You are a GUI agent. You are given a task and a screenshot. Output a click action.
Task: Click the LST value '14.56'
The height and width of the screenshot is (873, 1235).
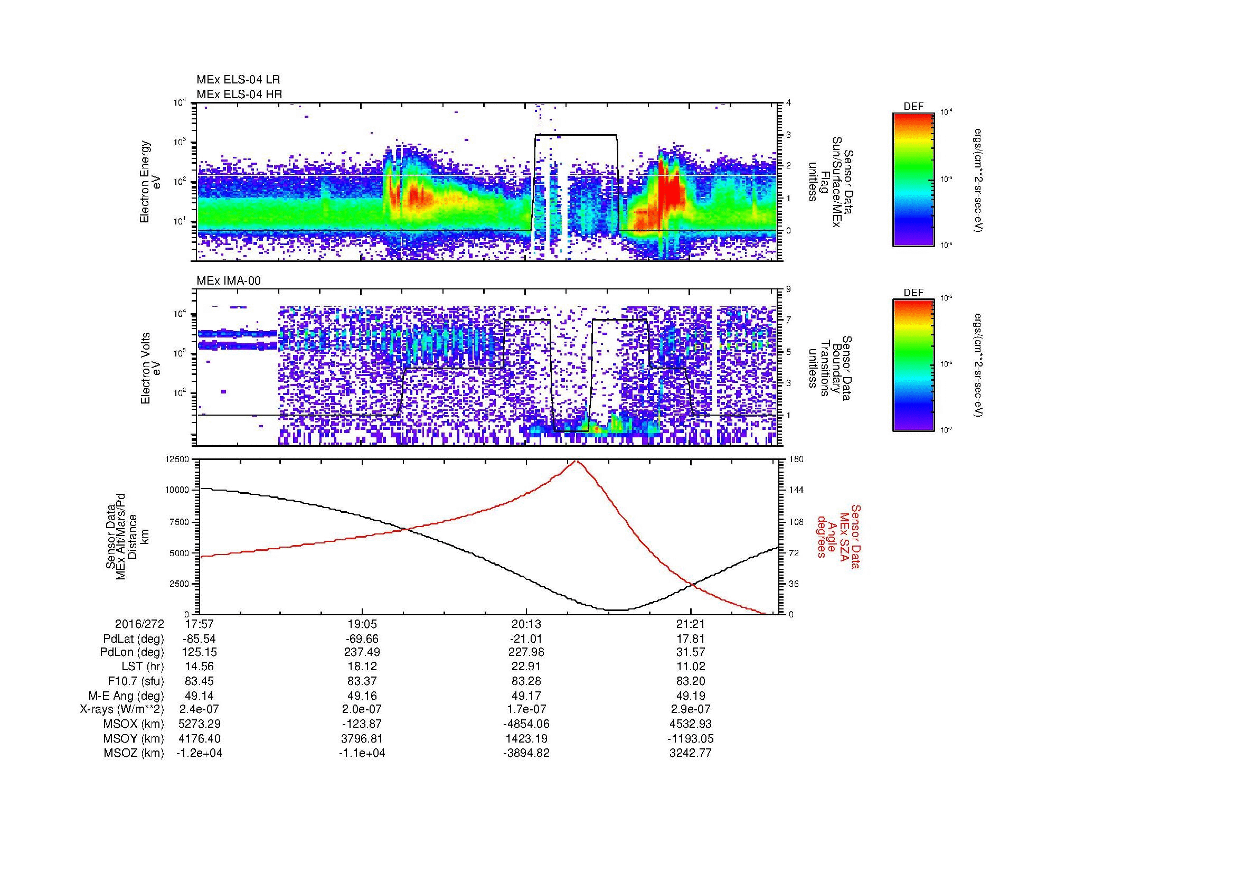(200, 667)
